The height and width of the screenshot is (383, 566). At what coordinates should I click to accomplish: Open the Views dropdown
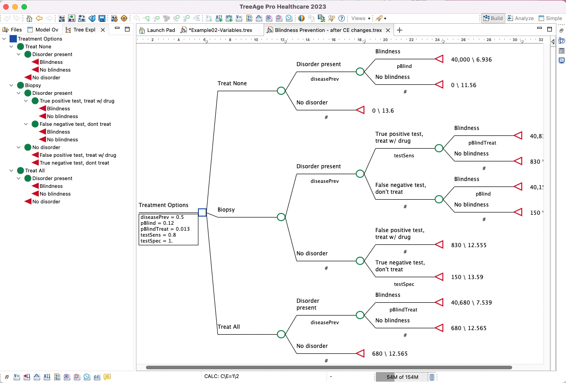(x=360, y=18)
